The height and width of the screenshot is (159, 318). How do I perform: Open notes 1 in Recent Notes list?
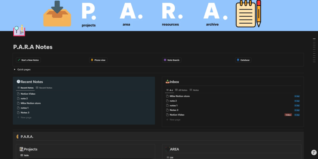[25, 108]
